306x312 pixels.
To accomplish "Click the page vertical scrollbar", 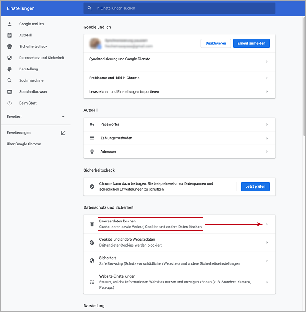I will pyautogui.click(x=304, y=77).
